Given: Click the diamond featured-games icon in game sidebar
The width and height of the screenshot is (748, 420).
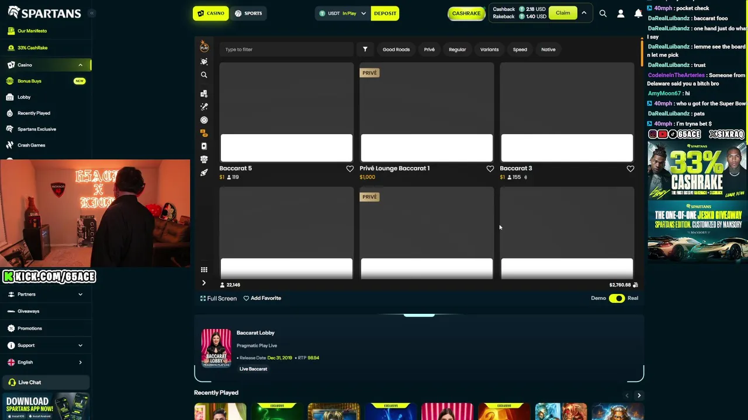Looking at the screenshot, I should [204, 61].
